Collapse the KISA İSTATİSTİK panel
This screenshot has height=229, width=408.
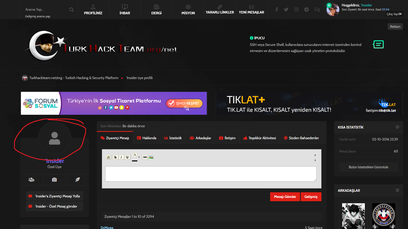click(x=397, y=127)
